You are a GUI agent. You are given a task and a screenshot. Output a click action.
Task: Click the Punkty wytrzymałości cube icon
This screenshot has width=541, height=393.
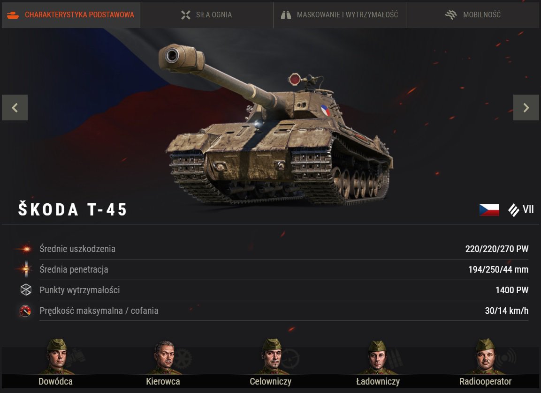click(26, 290)
